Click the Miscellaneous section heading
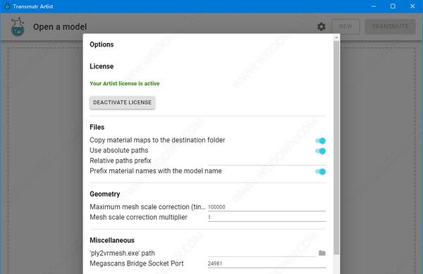This screenshot has height=274, width=423. [x=112, y=240]
